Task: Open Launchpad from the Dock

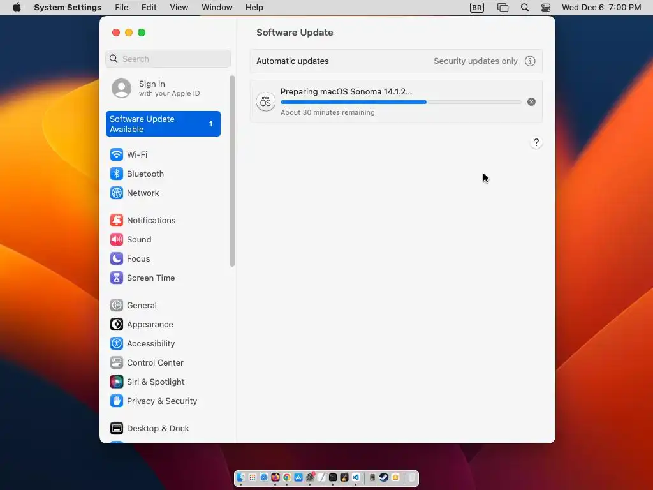Action: coord(253,477)
